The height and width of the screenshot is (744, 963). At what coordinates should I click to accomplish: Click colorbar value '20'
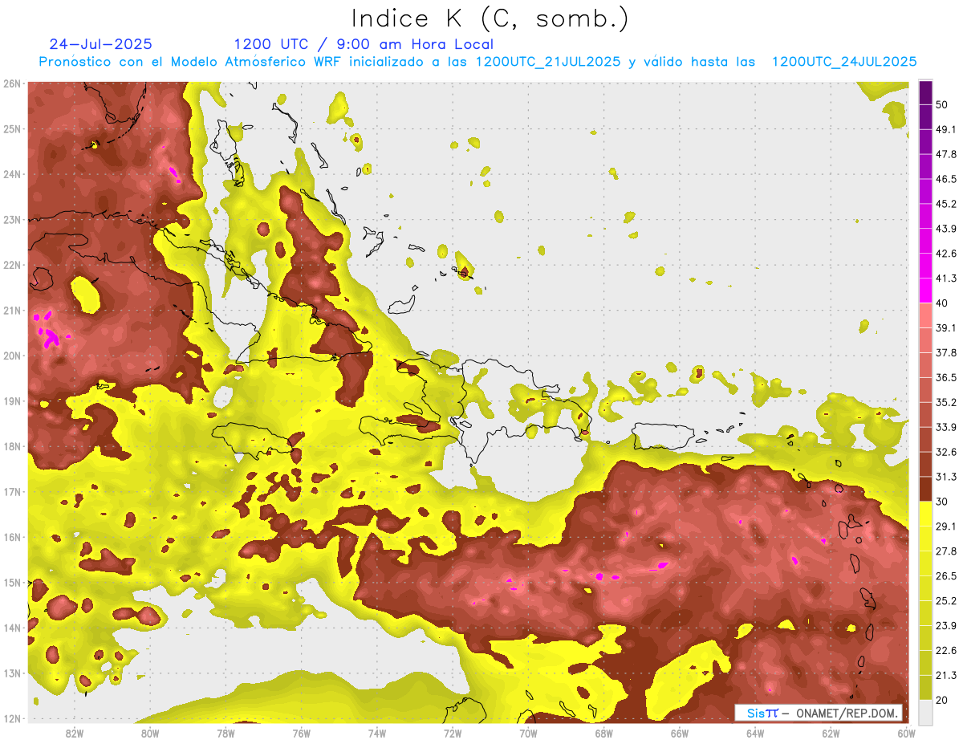click(941, 700)
